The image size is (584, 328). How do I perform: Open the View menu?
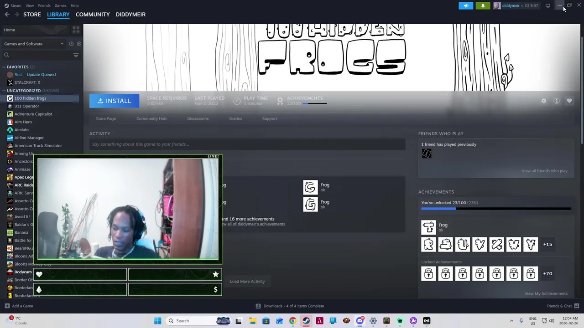point(30,5)
